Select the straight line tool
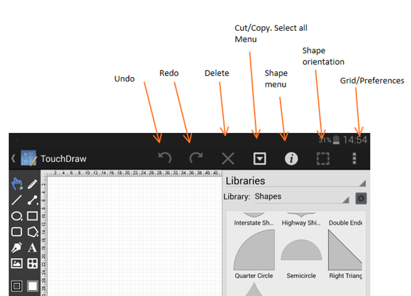The width and height of the screenshot is (411, 296). pyautogui.click(x=17, y=200)
